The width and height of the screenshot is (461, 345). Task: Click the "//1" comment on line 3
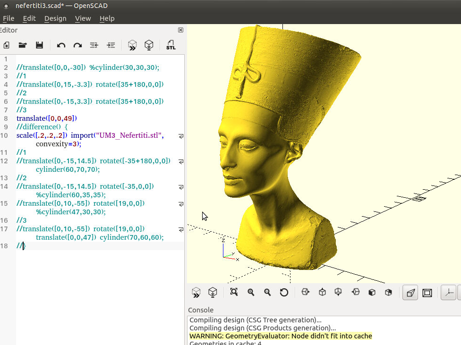21,76
